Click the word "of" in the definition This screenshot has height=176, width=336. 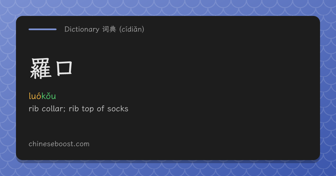tap(101, 109)
